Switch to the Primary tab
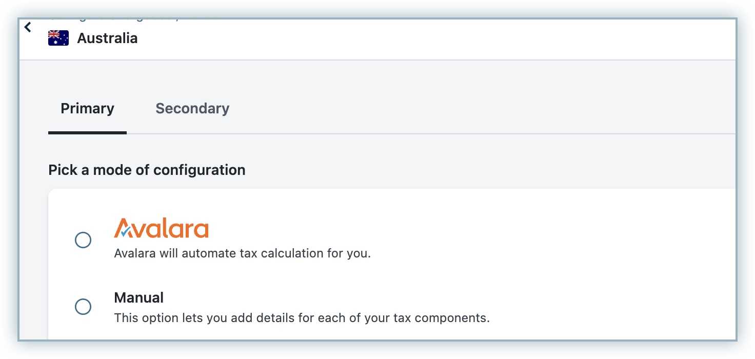This screenshot has height=359, width=755. click(x=87, y=109)
